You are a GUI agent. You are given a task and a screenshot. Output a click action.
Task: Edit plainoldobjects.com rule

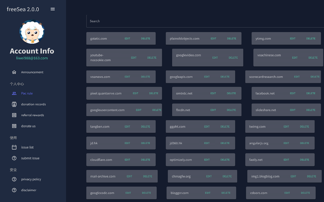[213, 39]
